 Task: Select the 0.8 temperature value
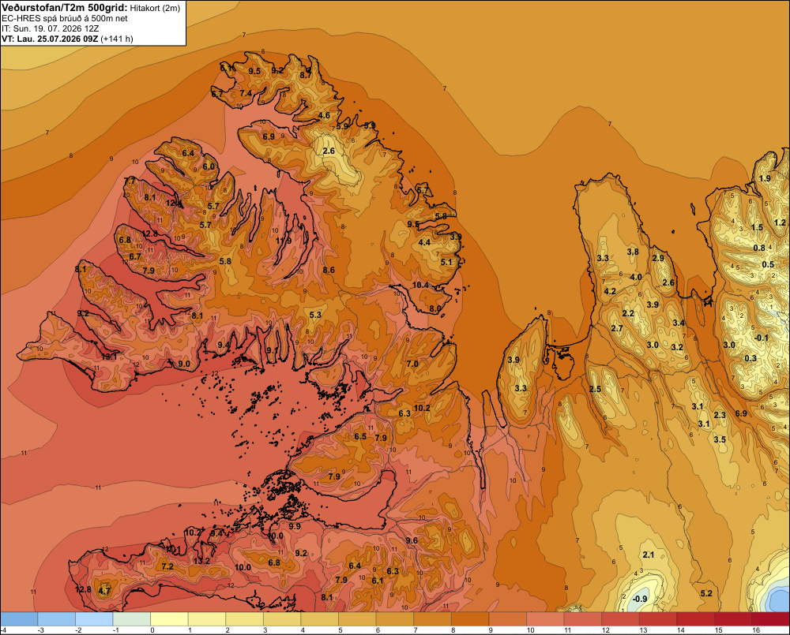click(759, 248)
